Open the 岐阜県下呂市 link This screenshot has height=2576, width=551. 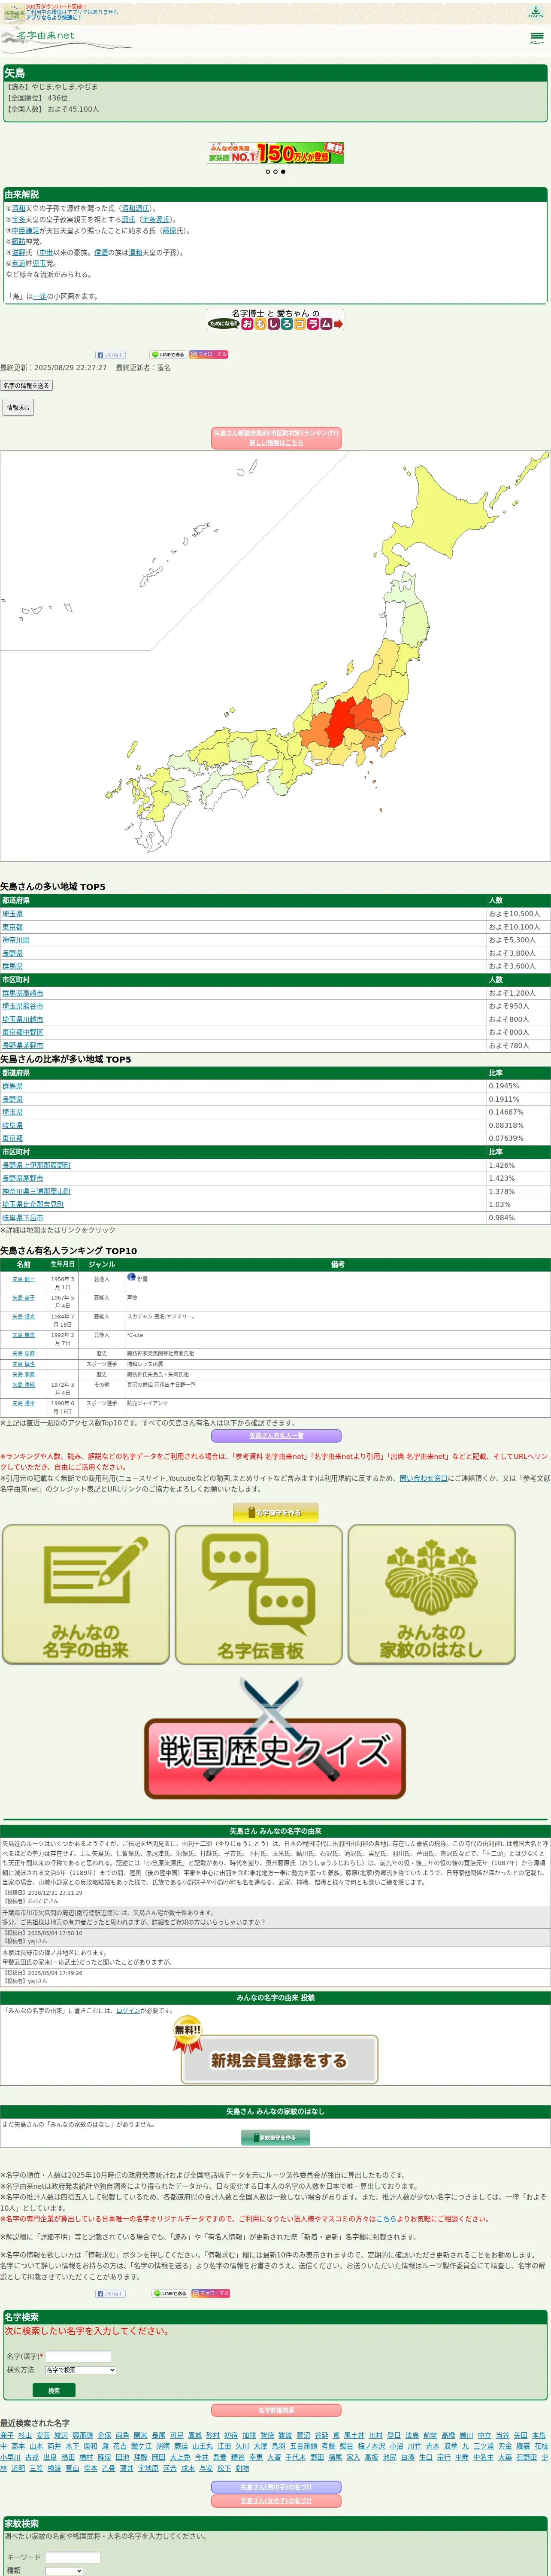[23, 1218]
